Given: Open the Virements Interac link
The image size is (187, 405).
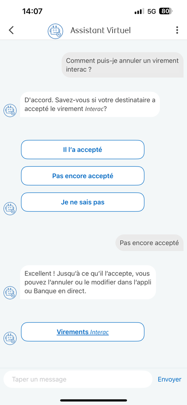Looking at the screenshot, I should [83, 332].
